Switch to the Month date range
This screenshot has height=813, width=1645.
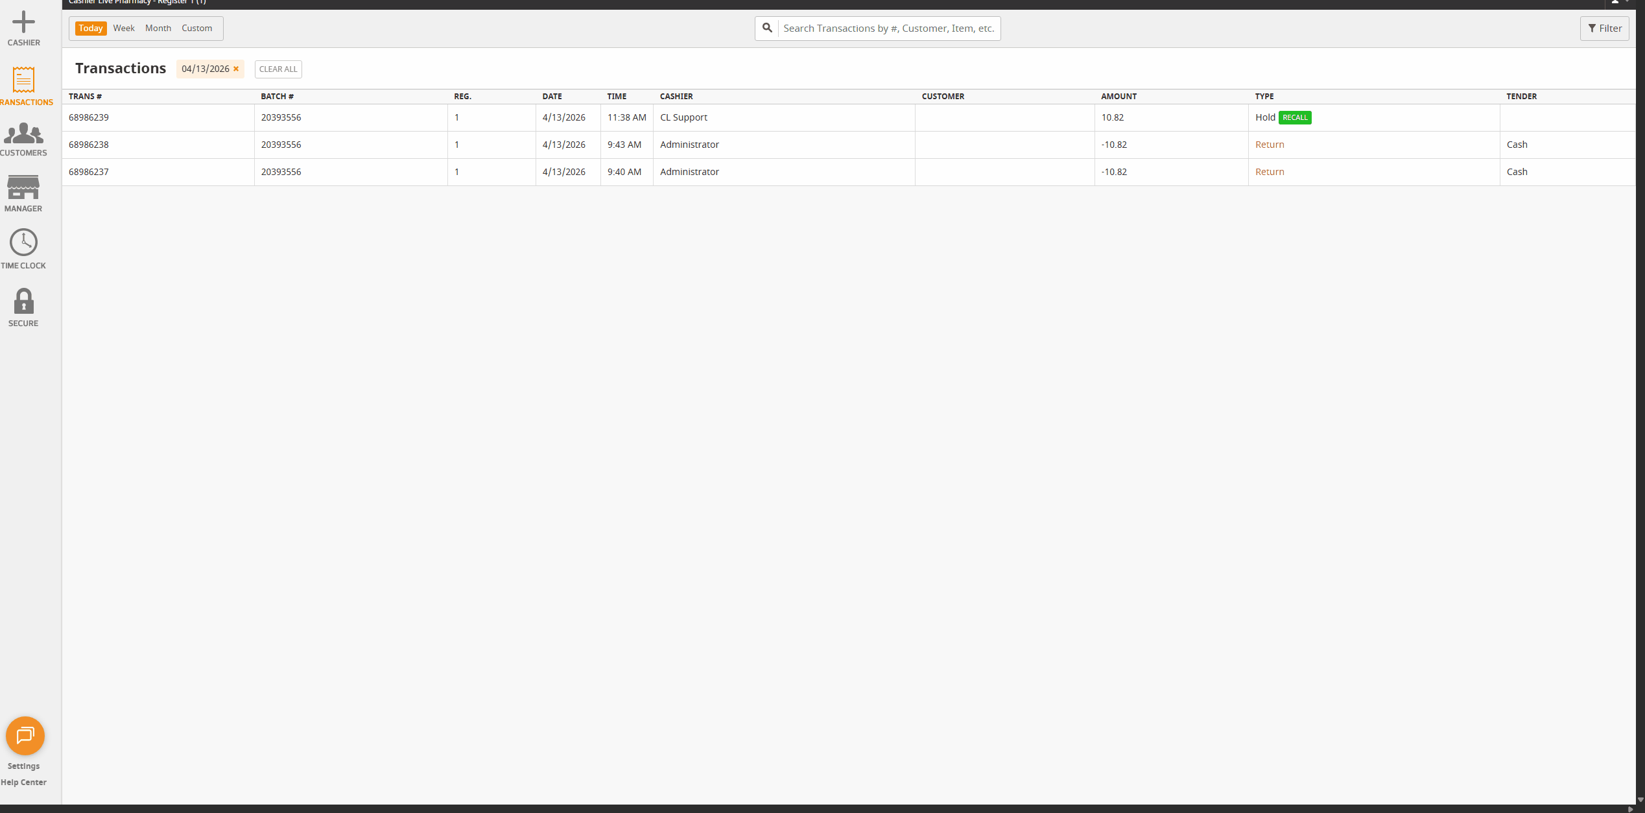[158, 29]
